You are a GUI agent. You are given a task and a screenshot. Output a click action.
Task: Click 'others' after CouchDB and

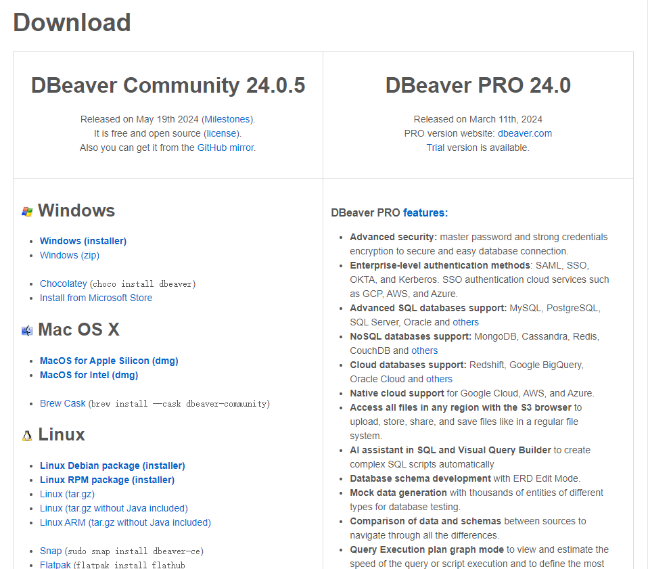click(x=424, y=351)
